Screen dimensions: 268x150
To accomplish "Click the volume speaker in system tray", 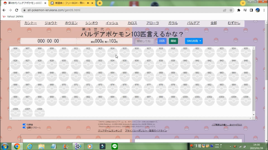I will (235, 147).
